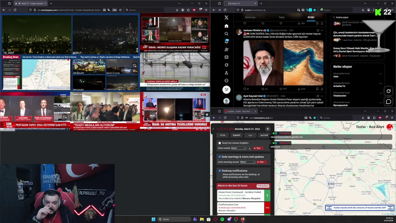
Task: Collapse the Tzofar side panel arrow
Action: pyautogui.click(x=213, y=129)
